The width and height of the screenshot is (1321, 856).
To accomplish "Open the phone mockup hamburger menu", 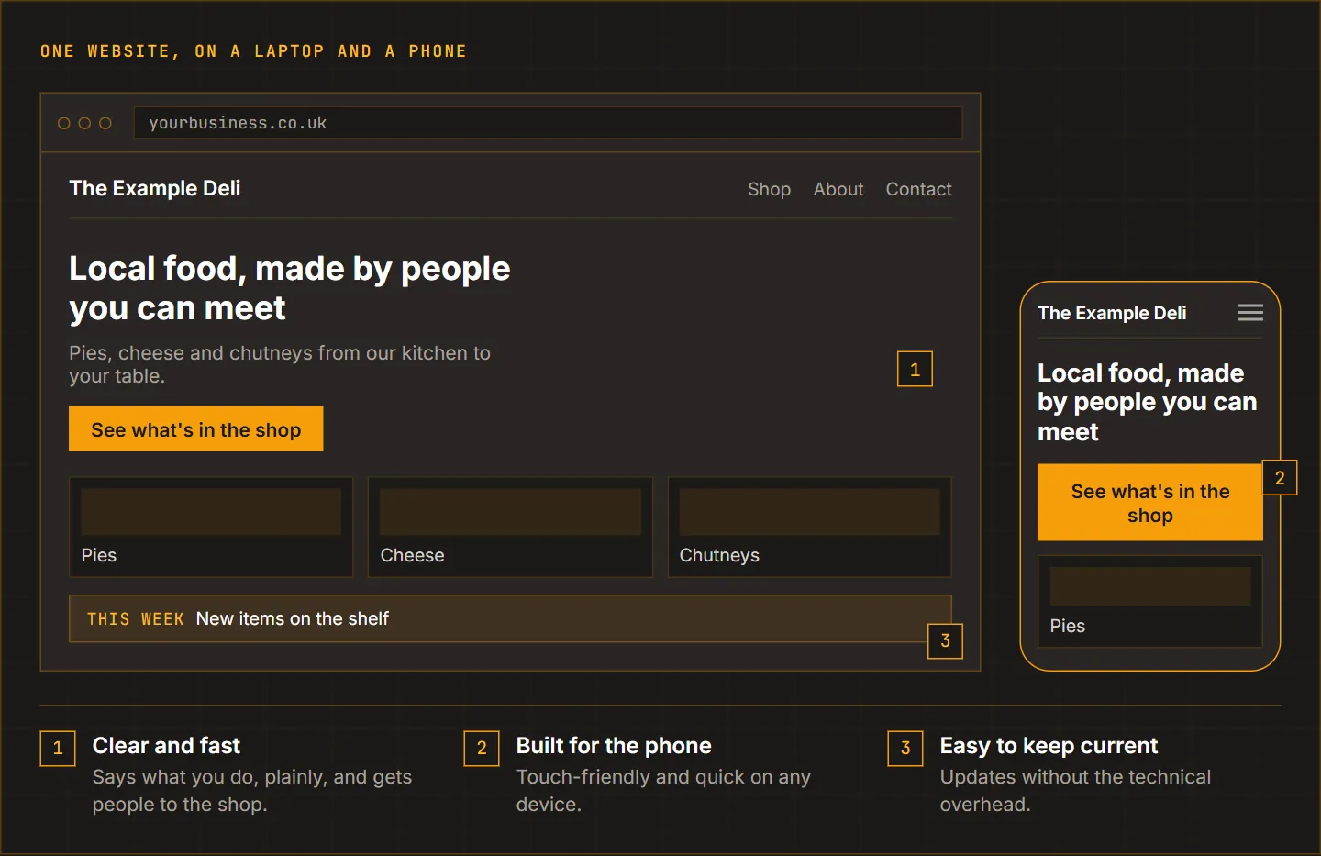I will click(1250, 313).
